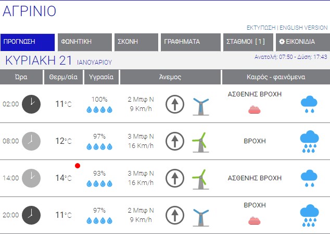This screenshot has width=330, height=234.
Task: Click the Άνεμος column header
Action: tap(170, 77)
